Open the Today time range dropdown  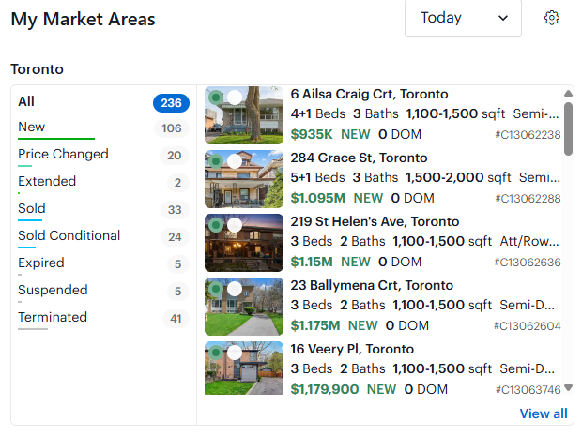[x=463, y=18]
